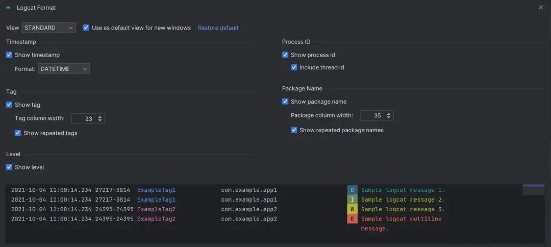Click the Android icon in title bar
The image size is (551, 247).
point(8,8)
